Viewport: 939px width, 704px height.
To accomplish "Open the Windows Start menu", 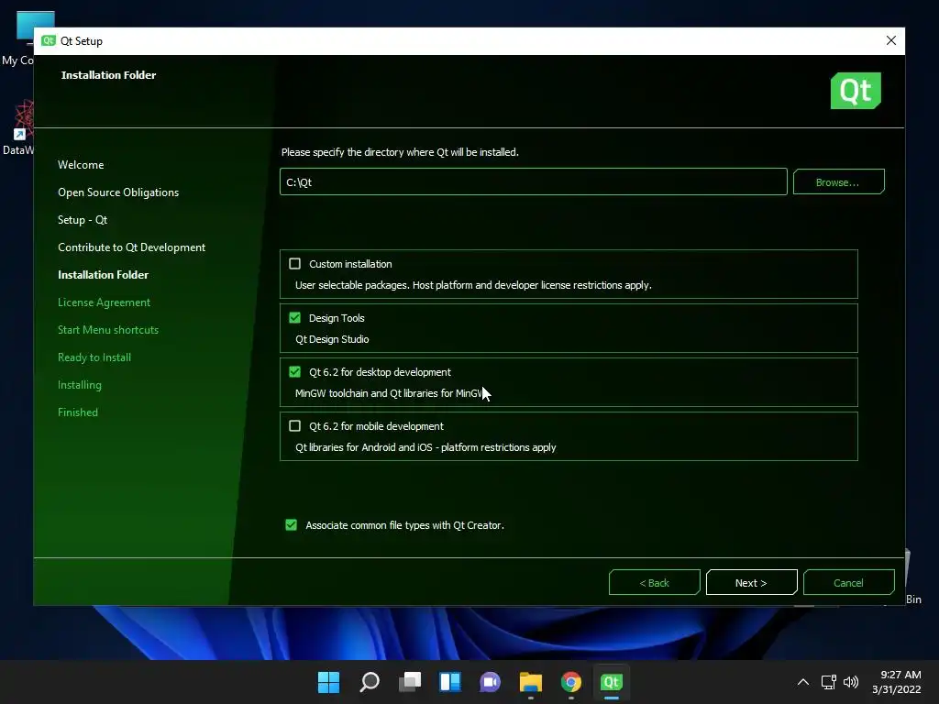I will (x=328, y=682).
